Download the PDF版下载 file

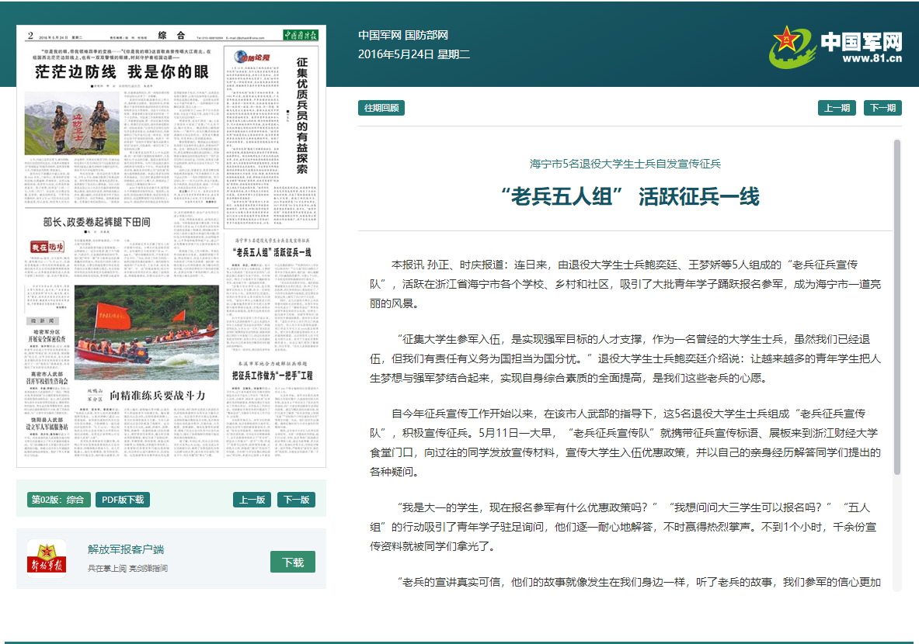point(123,500)
